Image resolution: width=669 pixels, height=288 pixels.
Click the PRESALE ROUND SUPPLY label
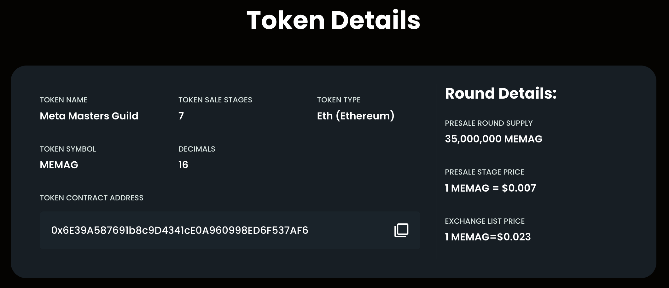pos(489,123)
